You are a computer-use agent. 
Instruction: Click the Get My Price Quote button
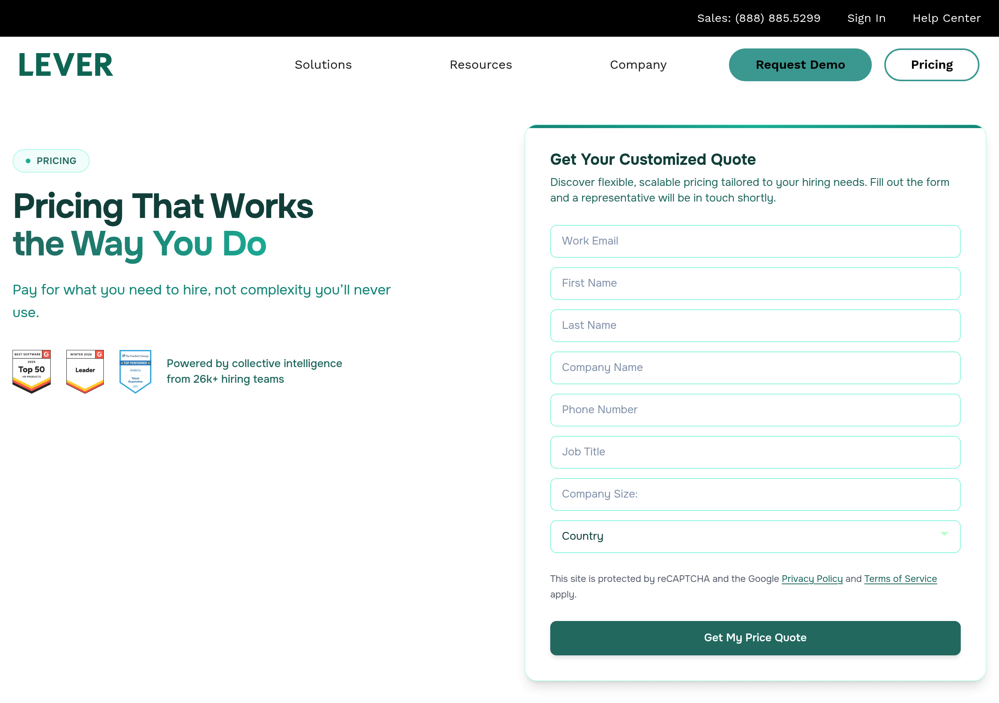pos(754,638)
